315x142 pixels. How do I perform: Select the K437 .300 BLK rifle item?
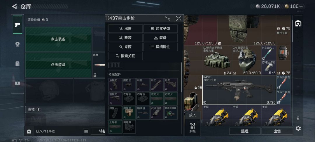(239, 90)
